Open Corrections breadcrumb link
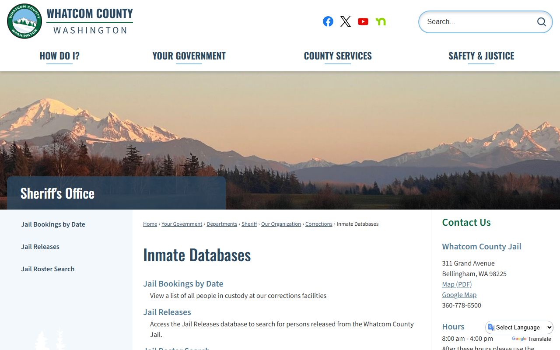Image resolution: width=560 pixels, height=350 pixels. click(319, 224)
